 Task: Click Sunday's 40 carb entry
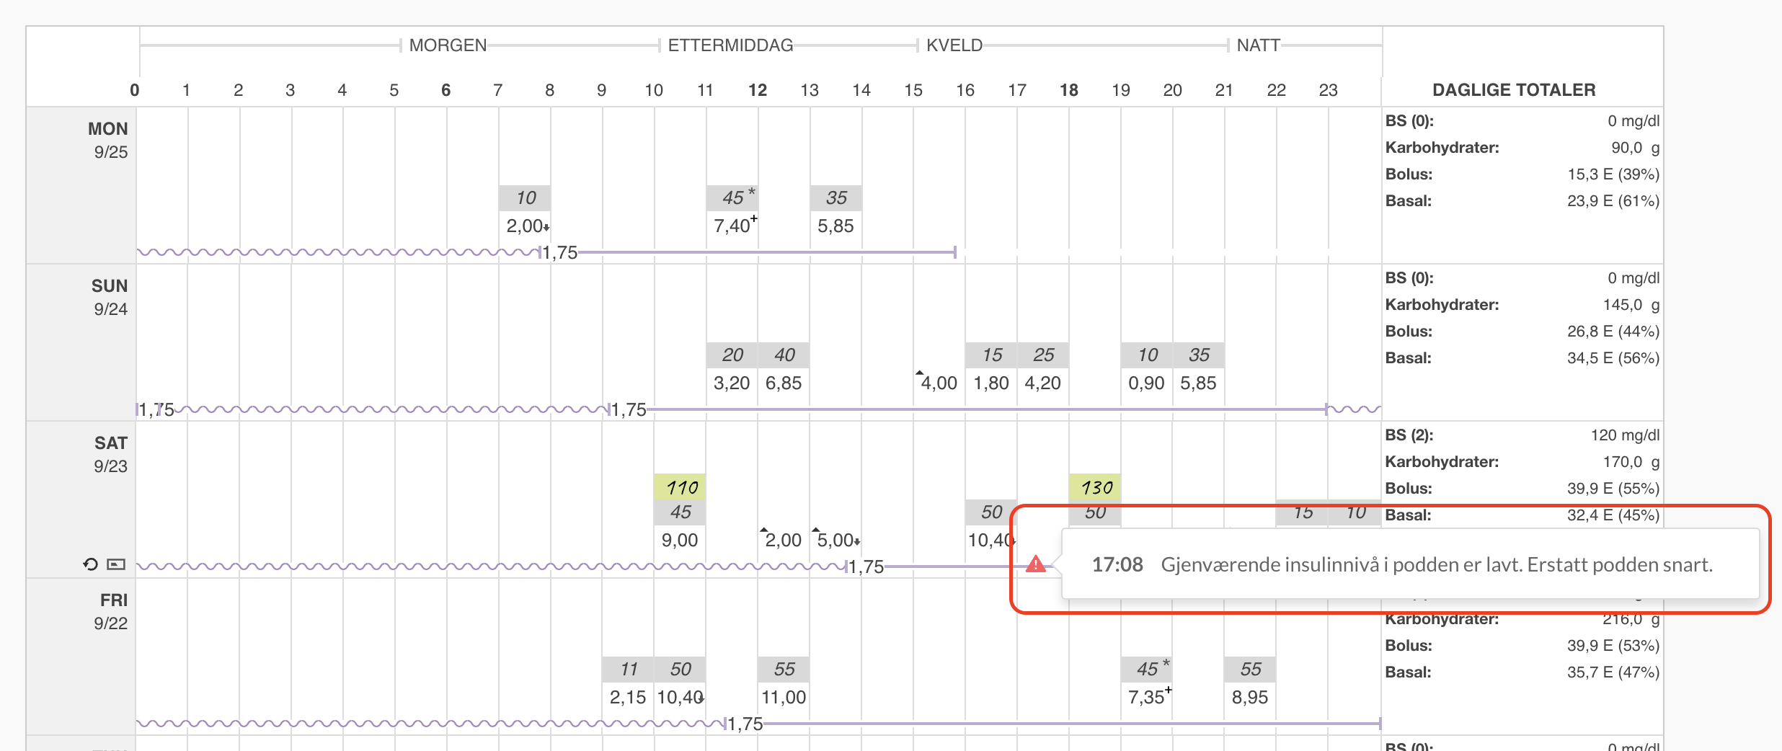784,355
